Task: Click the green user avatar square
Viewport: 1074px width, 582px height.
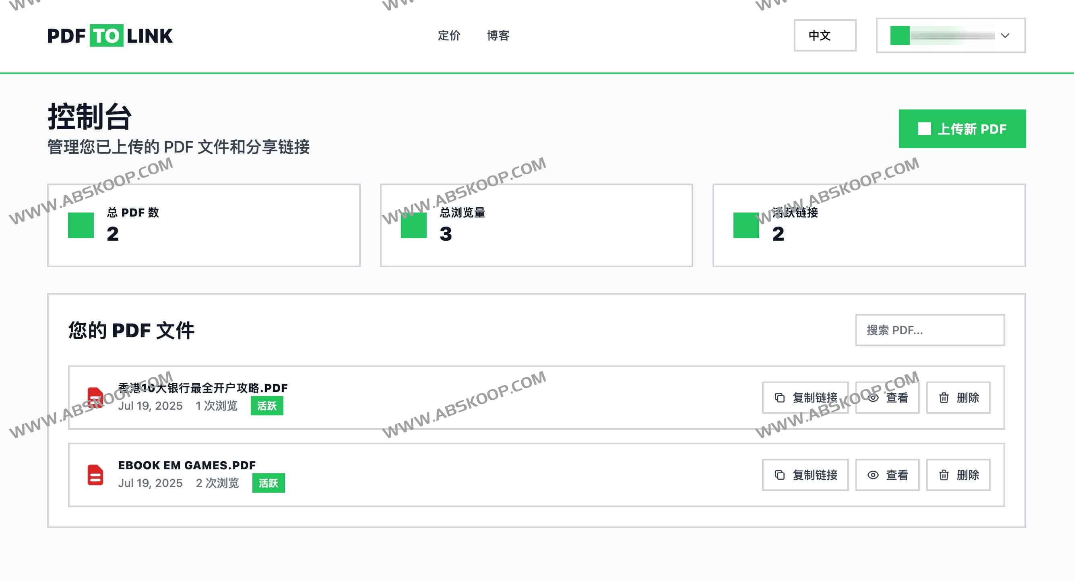Action: click(899, 35)
